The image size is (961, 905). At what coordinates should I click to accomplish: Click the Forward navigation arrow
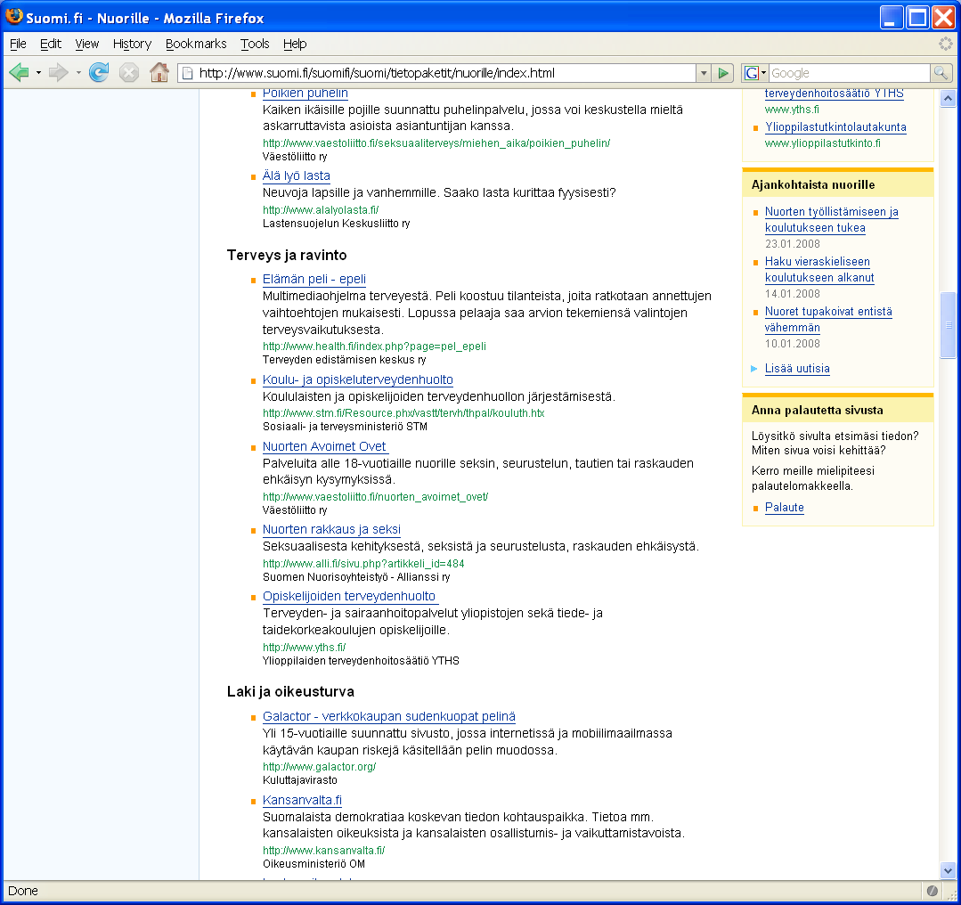pyautogui.click(x=58, y=73)
